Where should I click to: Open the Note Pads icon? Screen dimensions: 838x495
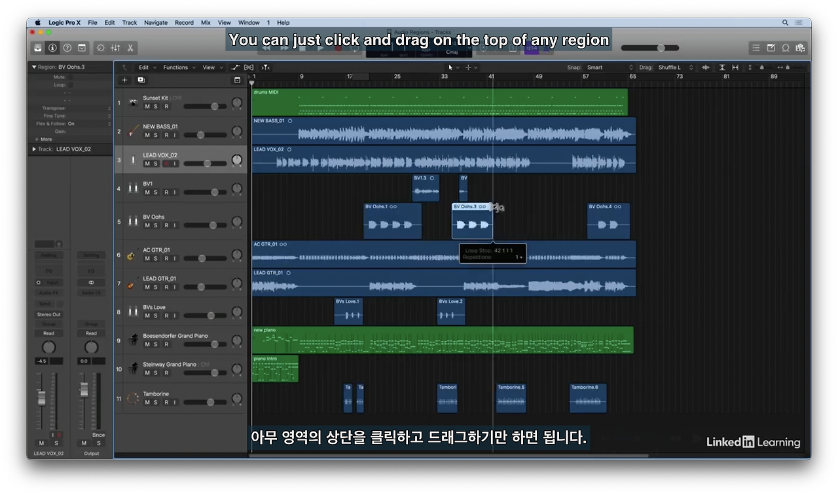(771, 48)
